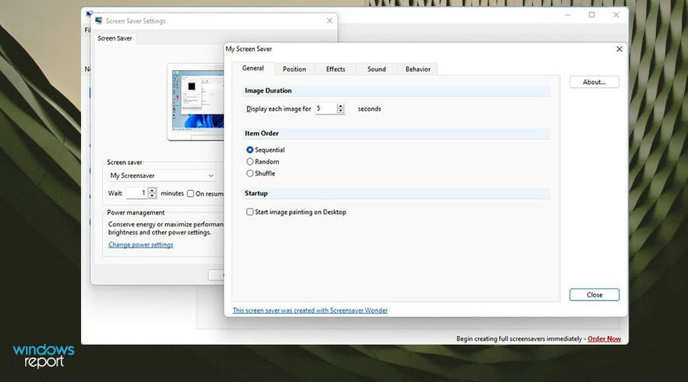This screenshot has height=382, width=688.
Task: Click the Change power settings link
Action: [x=141, y=245]
